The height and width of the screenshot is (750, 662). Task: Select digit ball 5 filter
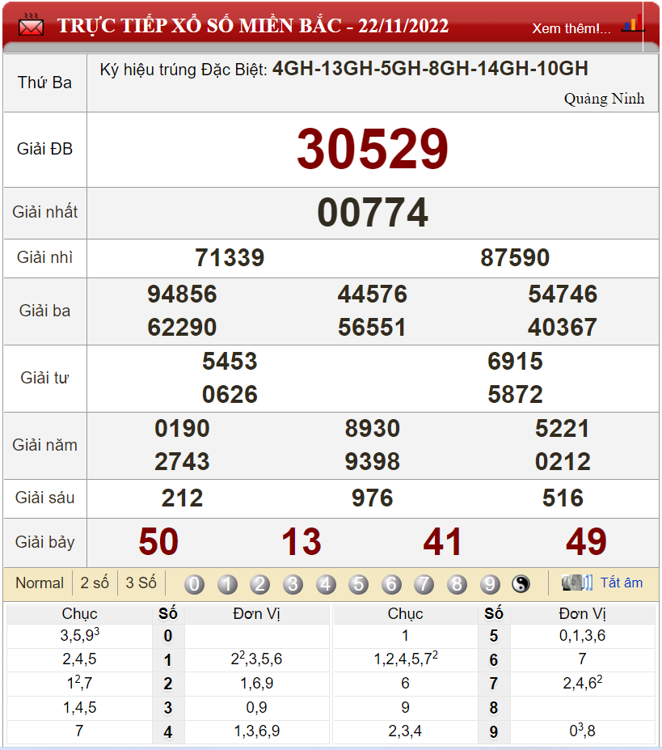click(359, 584)
